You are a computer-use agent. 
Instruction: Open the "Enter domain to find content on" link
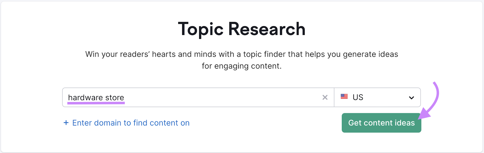[x=131, y=123]
